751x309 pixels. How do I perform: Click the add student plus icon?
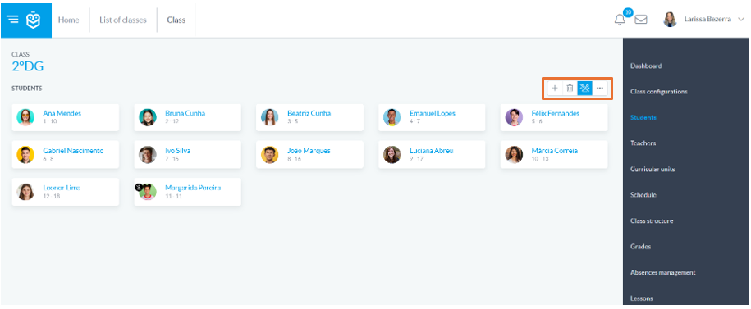[555, 88]
